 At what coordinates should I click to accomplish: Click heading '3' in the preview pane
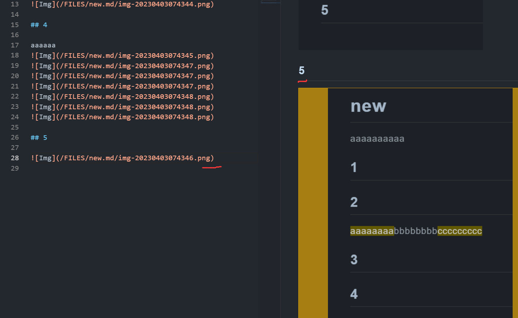[x=353, y=259]
